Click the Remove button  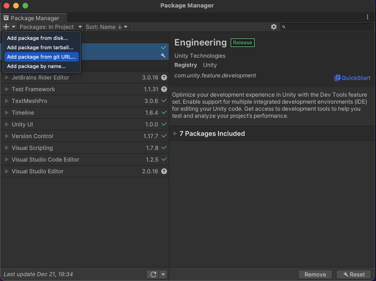click(315, 274)
